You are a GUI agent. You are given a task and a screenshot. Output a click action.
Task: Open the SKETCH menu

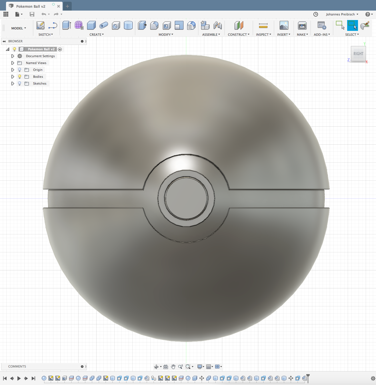point(46,35)
